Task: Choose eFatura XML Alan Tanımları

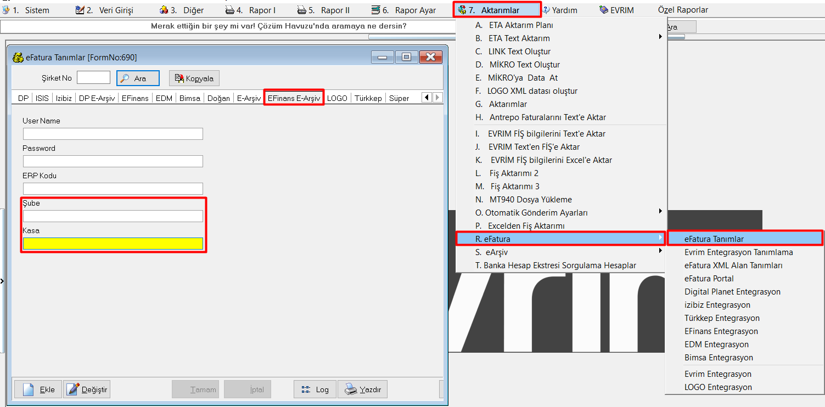Action: tap(745, 265)
